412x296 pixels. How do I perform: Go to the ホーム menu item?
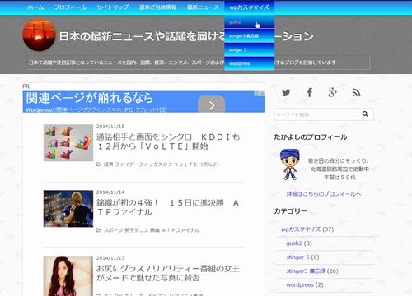pos(35,7)
